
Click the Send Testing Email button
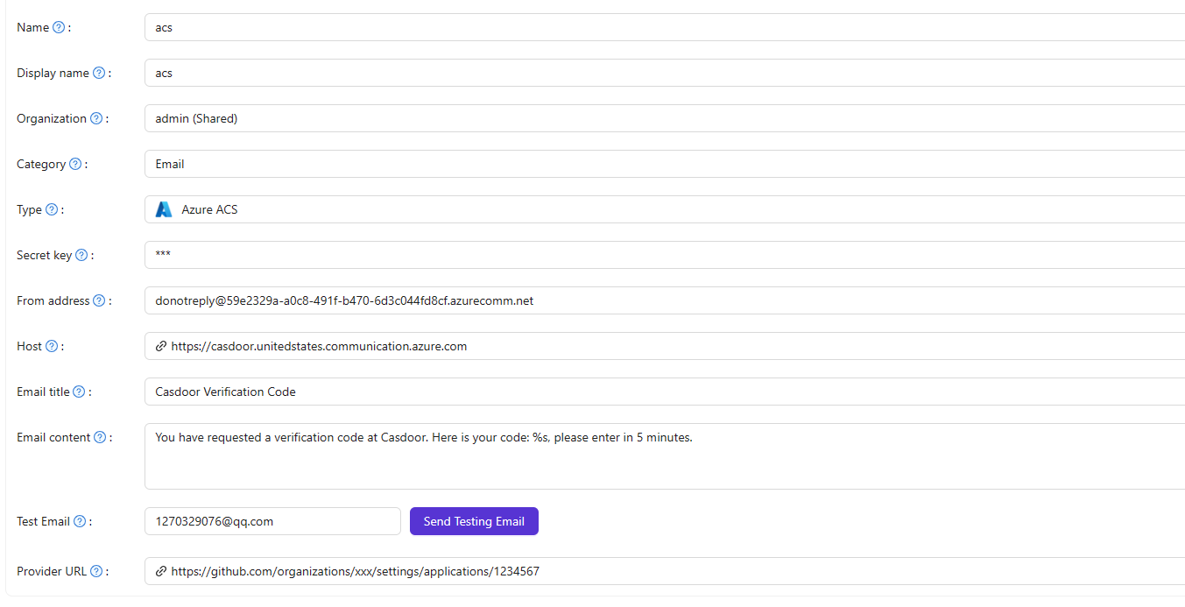[x=474, y=520]
